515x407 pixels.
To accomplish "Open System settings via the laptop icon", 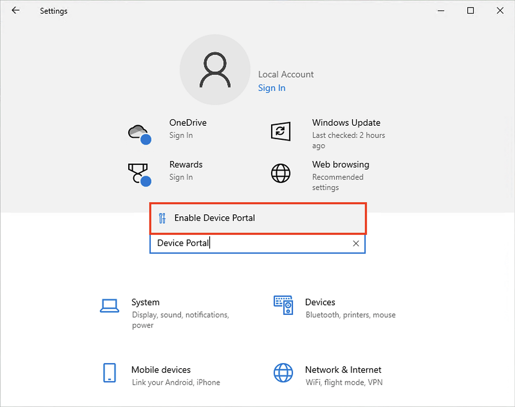I will (110, 306).
